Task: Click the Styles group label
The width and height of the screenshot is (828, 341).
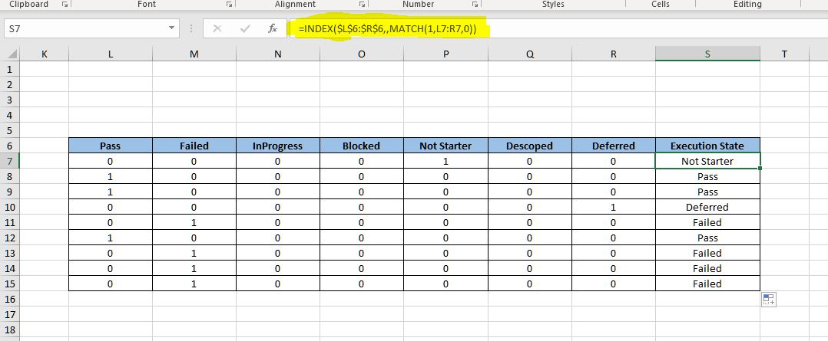Action: 553,5
